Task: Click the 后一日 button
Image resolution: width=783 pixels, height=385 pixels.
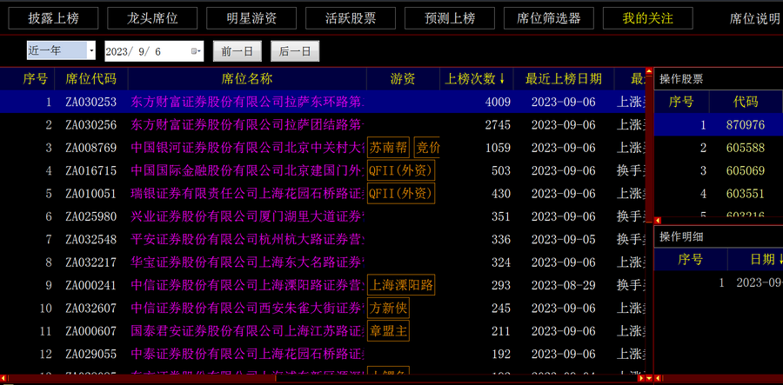Action: (x=295, y=51)
